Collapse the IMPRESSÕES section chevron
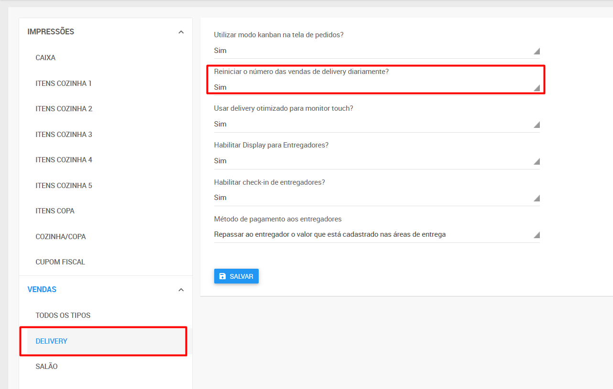 tap(181, 32)
